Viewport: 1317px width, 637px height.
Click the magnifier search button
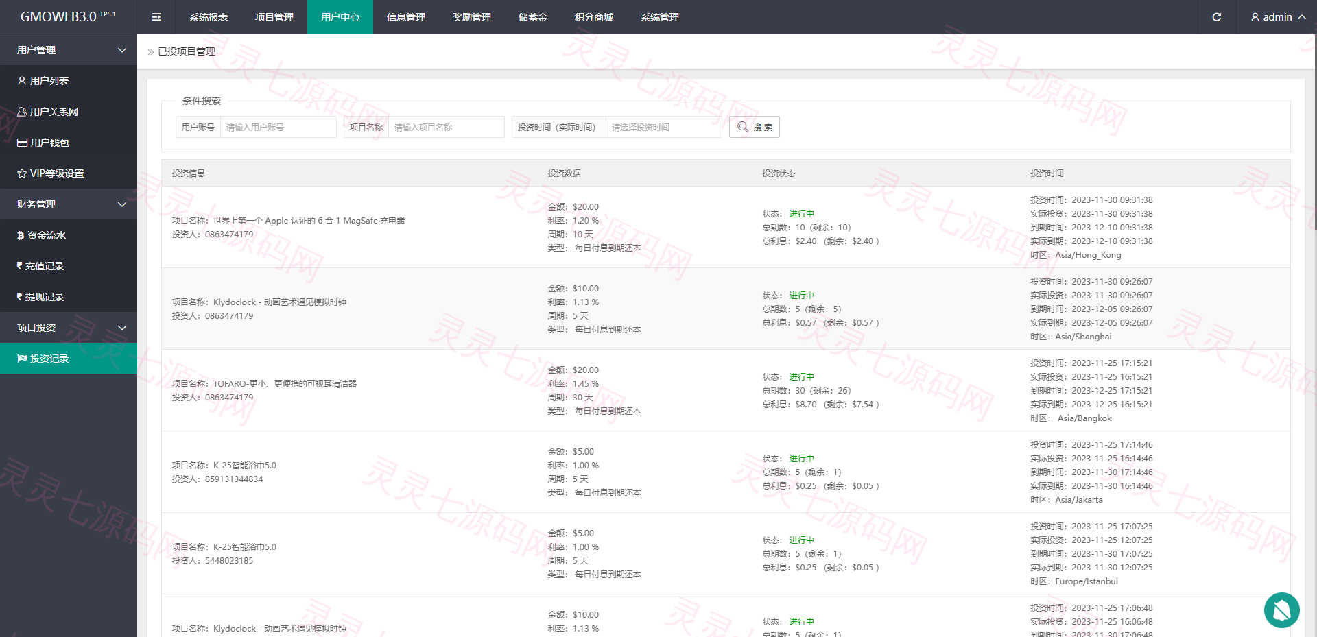tap(754, 127)
